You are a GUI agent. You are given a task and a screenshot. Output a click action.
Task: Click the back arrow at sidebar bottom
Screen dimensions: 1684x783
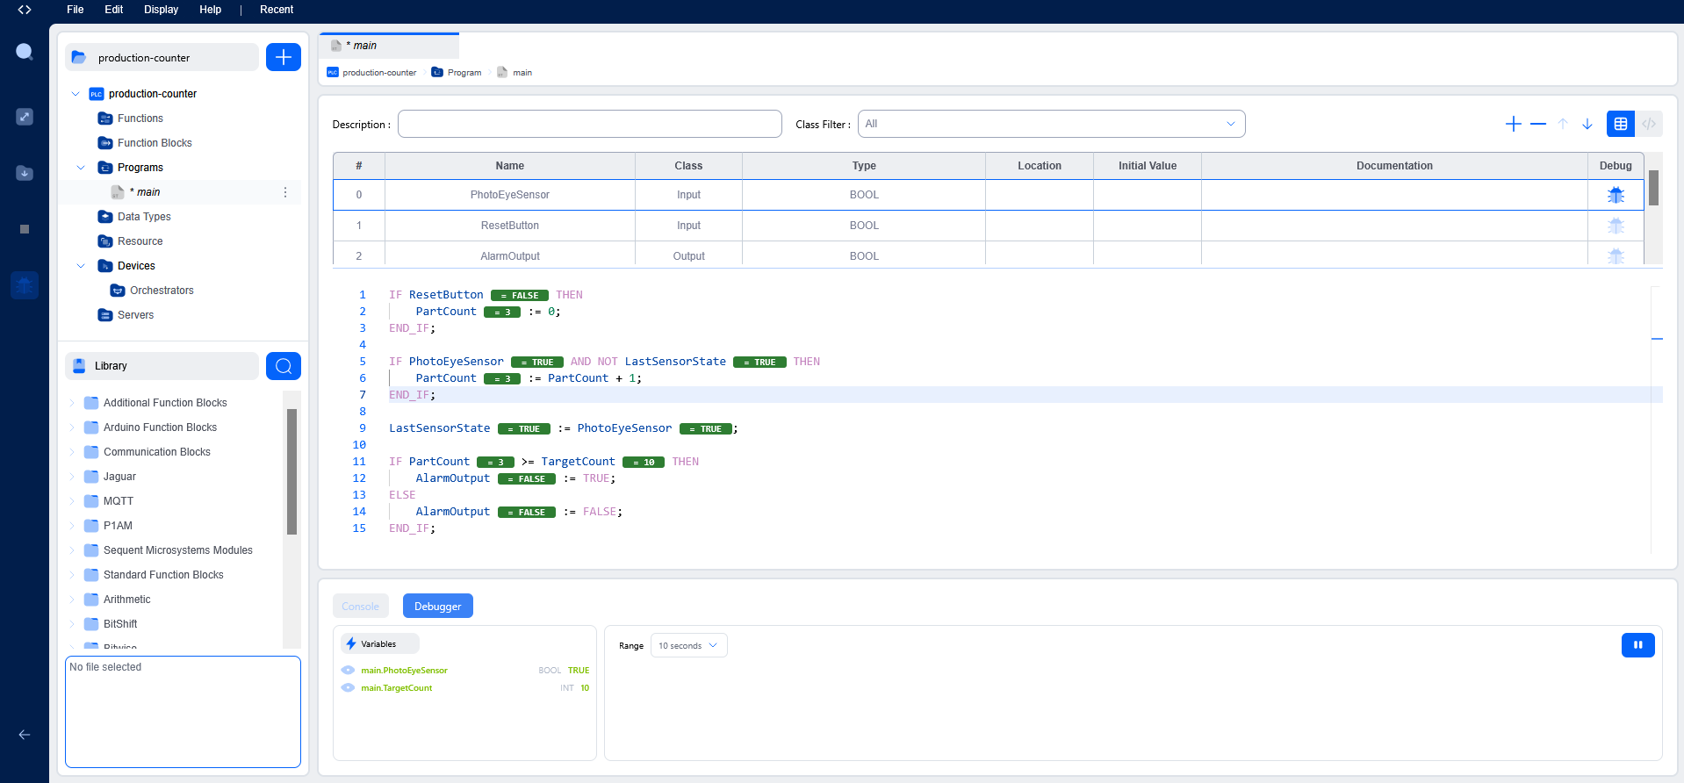pos(25,735)
